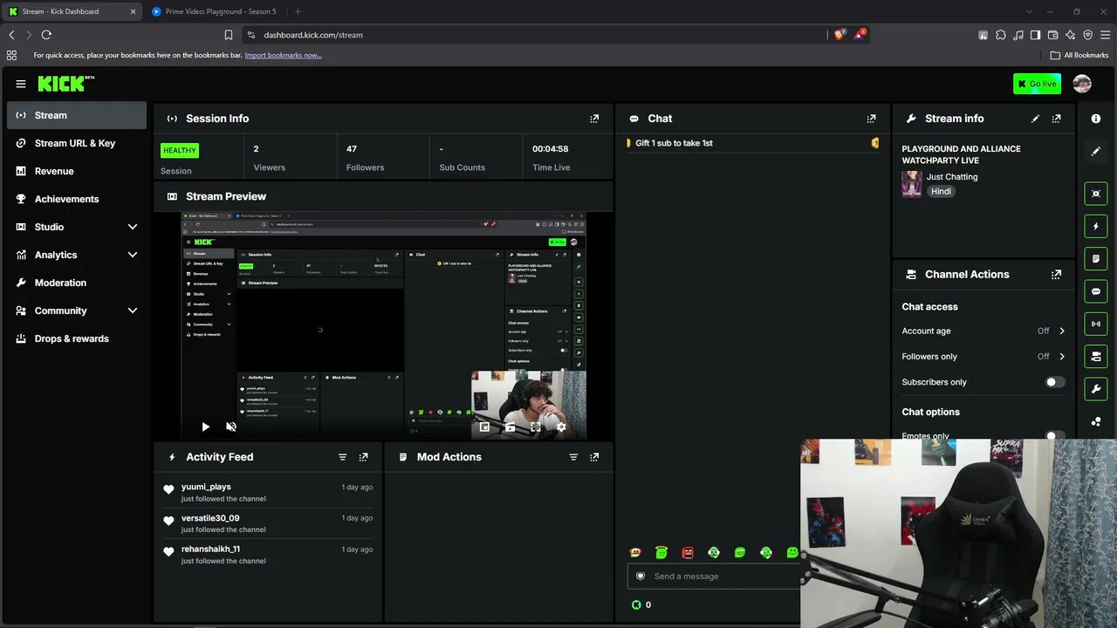The height and width of the screenshot is (628, 1117).
Task: Toggle the Channel Actions widget in right sidebar
Action: tap(1096, 356)
